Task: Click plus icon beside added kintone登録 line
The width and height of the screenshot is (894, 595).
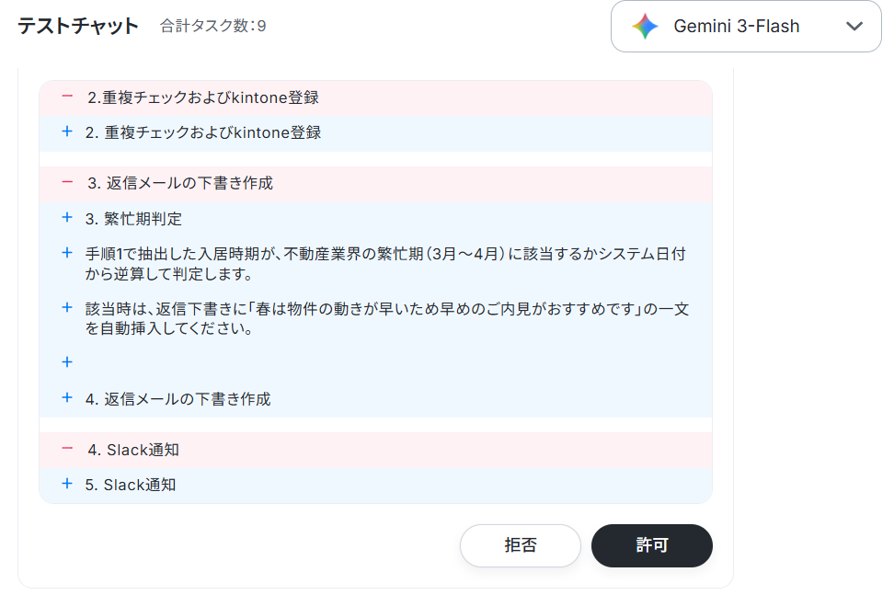Action: tap(67, 132)
